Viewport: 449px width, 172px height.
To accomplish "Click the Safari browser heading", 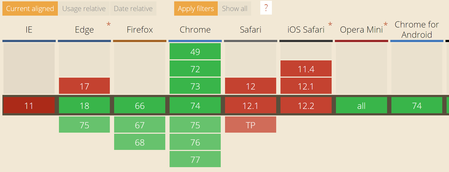I will 251,30.
